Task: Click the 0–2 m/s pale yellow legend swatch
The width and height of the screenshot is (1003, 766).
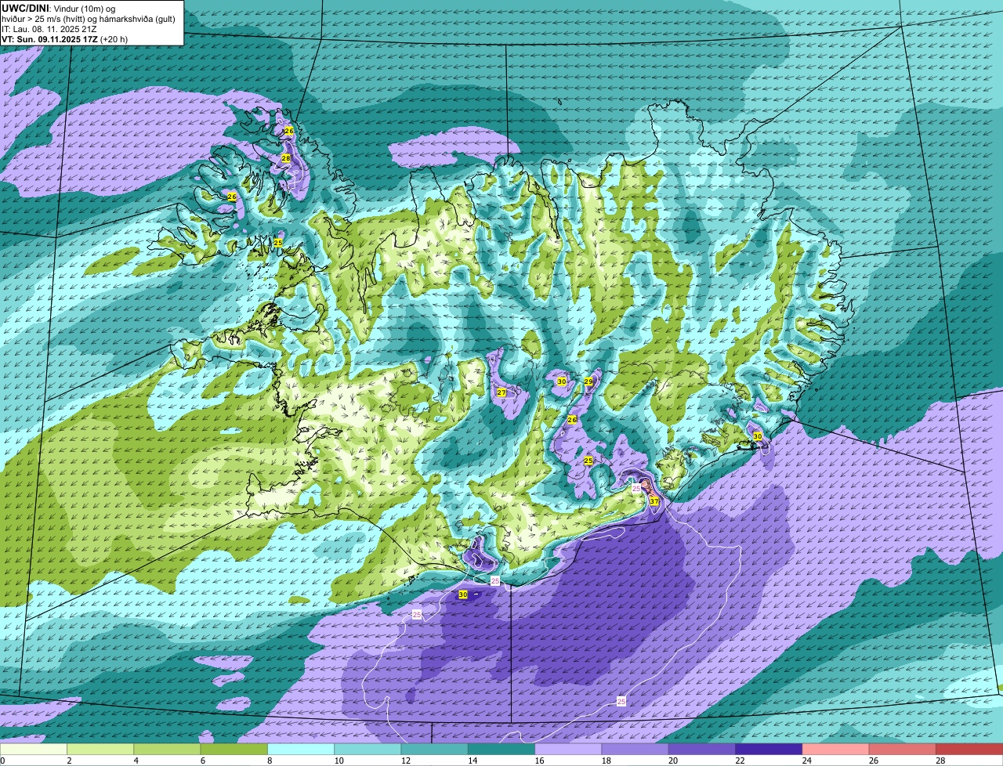Action: coord(34,750)
